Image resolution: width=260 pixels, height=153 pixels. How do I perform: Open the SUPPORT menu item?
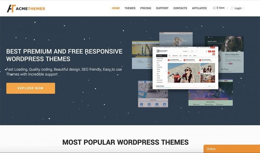click(162, 8)
